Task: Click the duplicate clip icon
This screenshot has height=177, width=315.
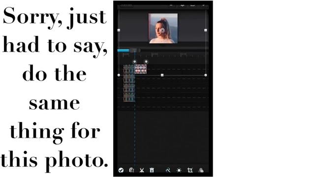Action: (131, 170)
